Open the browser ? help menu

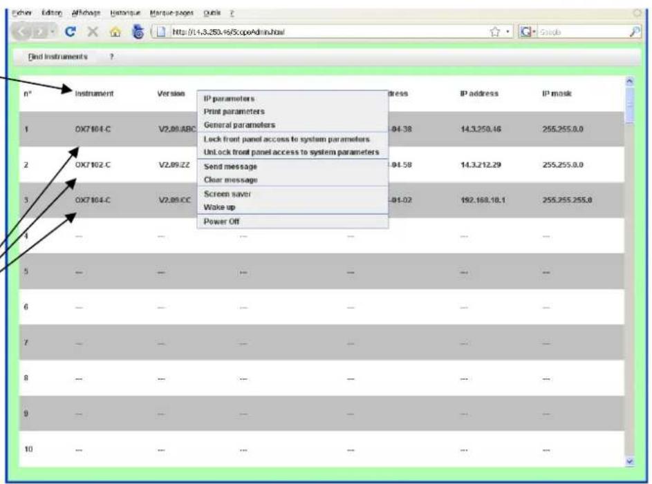point(232,13)
